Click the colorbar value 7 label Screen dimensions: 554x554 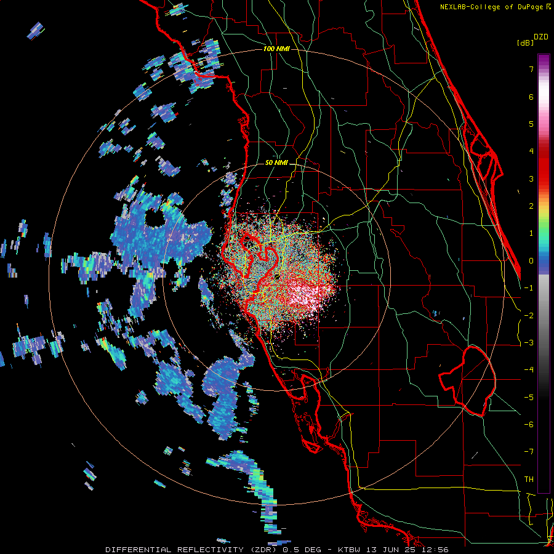531,69
